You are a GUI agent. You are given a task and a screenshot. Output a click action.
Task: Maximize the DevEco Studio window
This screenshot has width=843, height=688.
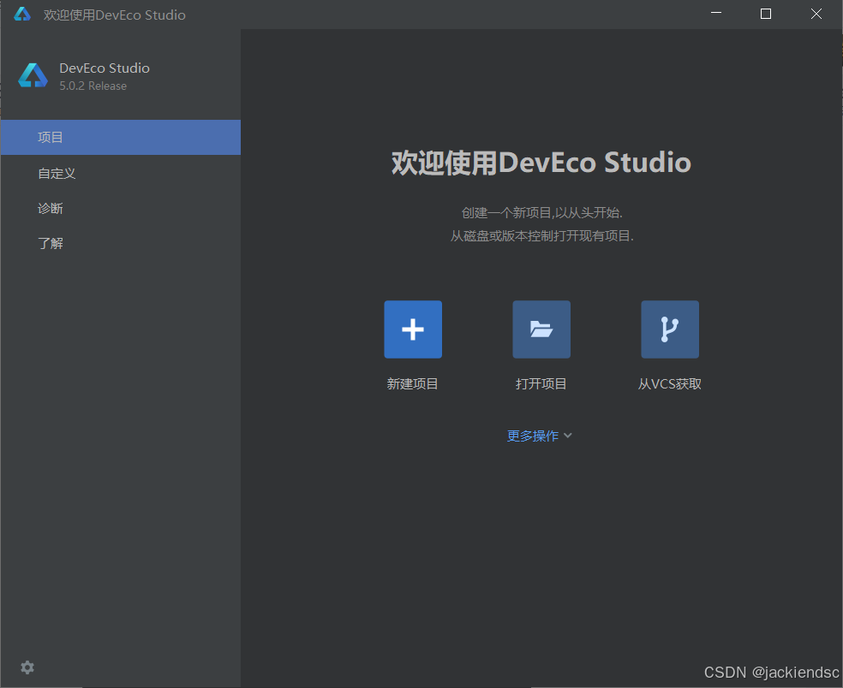click(x=766, y=14)
